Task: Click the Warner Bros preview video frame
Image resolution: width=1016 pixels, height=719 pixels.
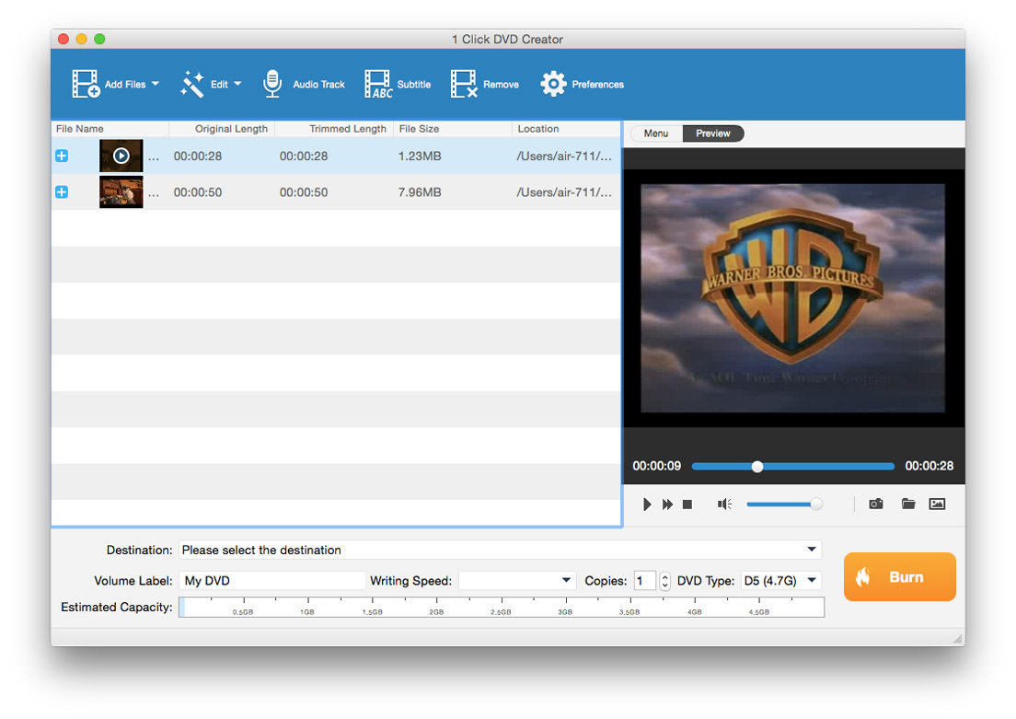Action: (792, 297)
